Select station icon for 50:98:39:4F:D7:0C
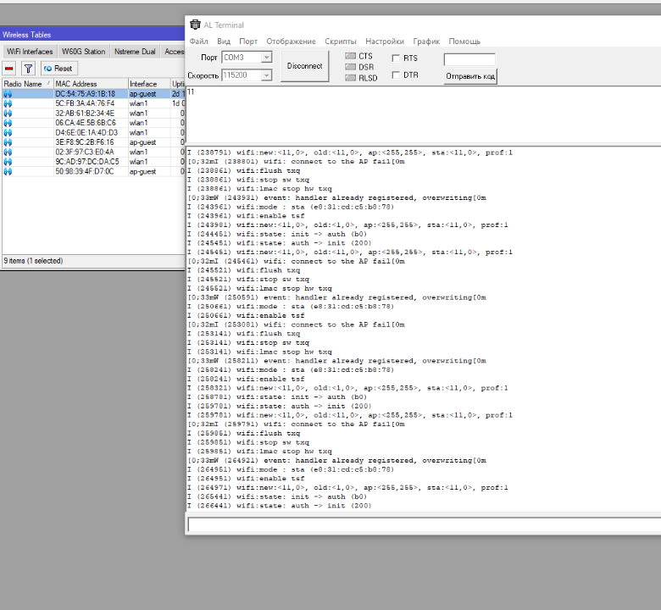Image resolution: width=661 pixels, height=610 pixels. coord(8,172)
